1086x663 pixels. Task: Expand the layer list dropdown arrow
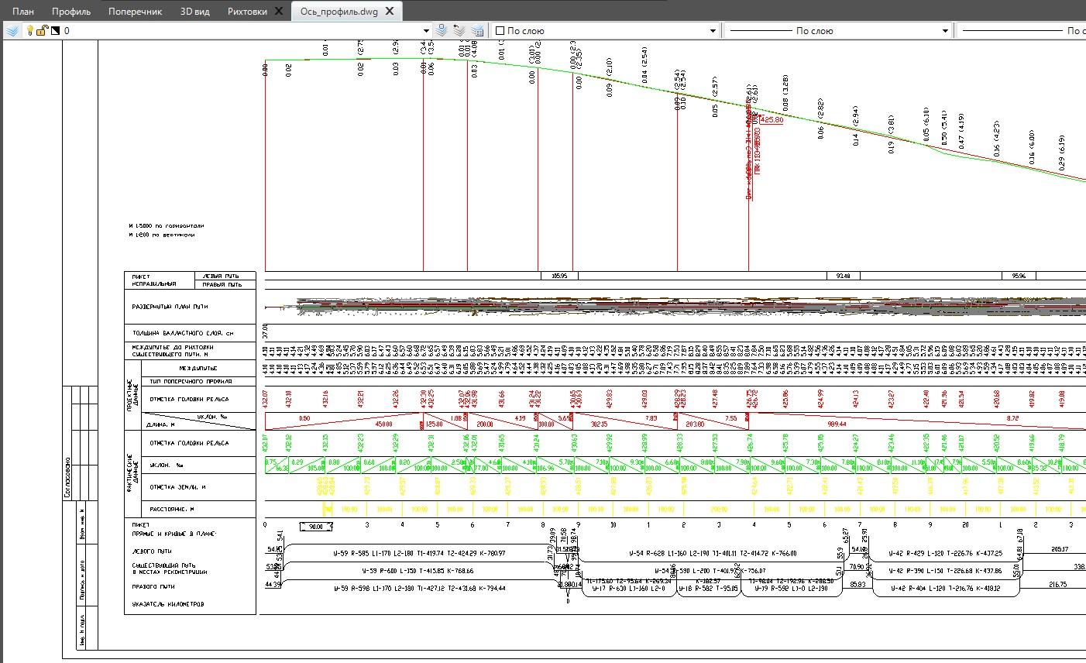tap(425, 31)
